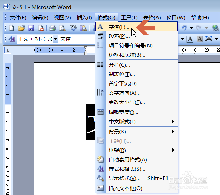Open the Redo history dropdown arrow

click(x=206, y=28)
